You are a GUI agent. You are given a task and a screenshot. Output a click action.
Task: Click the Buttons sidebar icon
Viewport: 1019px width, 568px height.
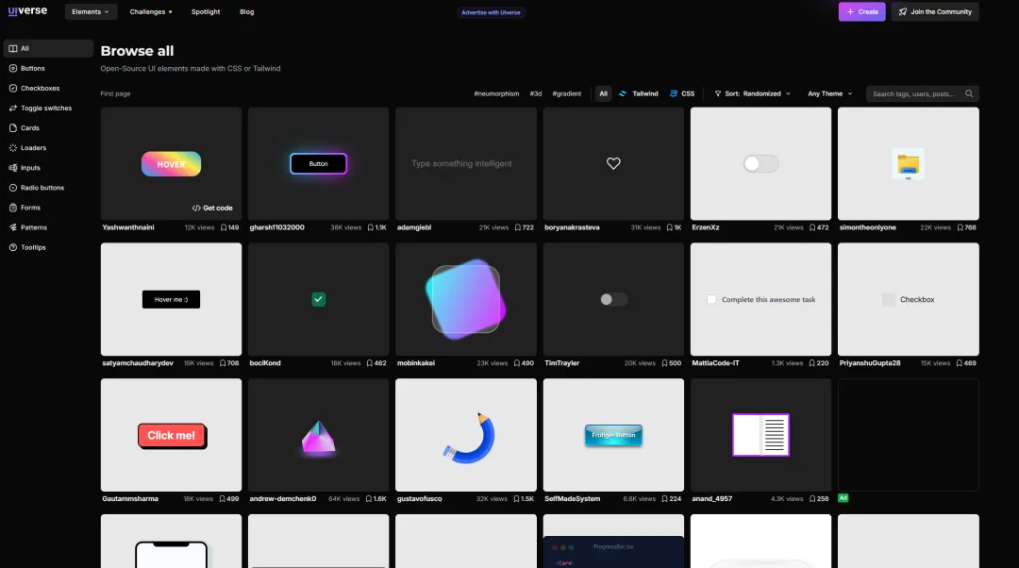pos(13,68)
